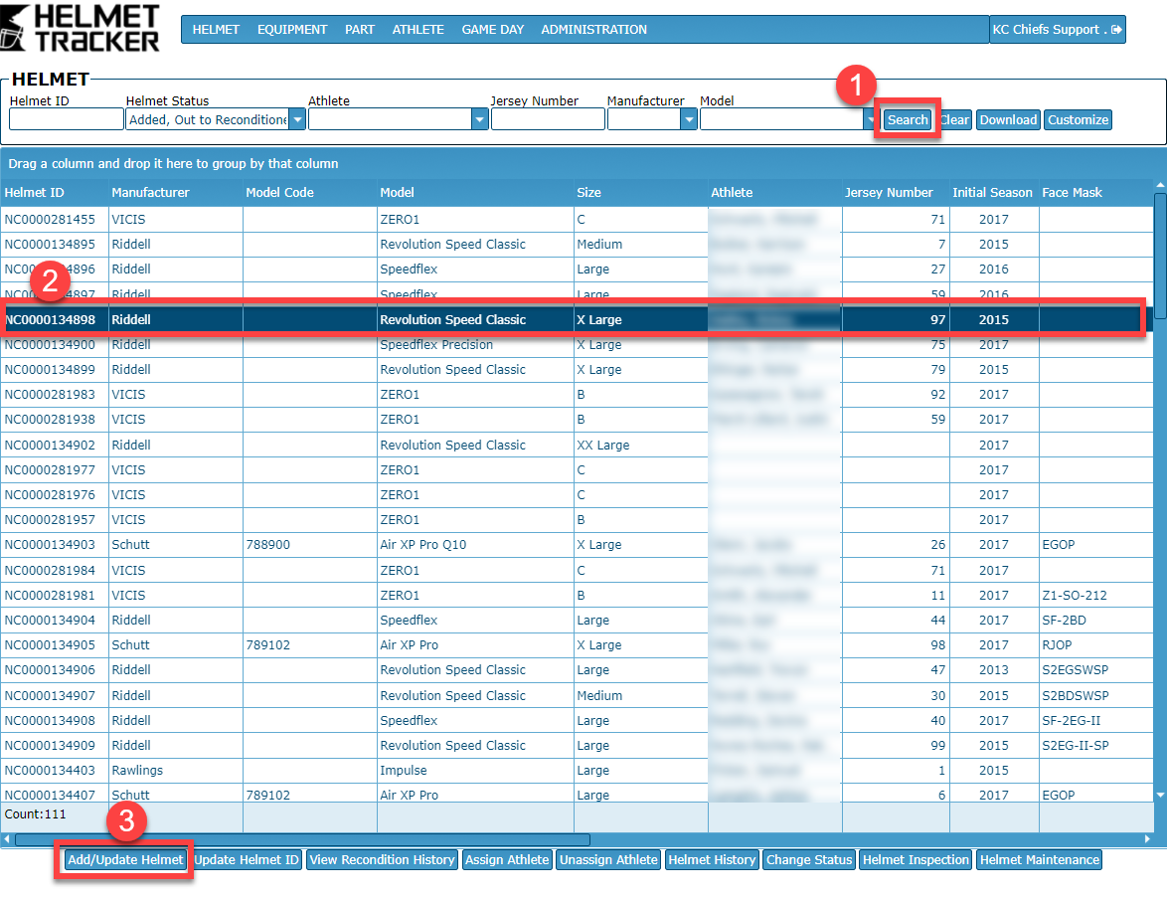Select helmet row NC0000134900
Image resolution: width=1167 pixels, height=900 pixels.
pos(577,345)
